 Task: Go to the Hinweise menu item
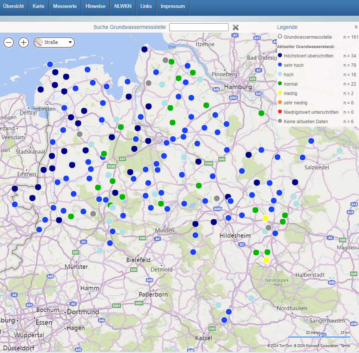coord(95,6)
